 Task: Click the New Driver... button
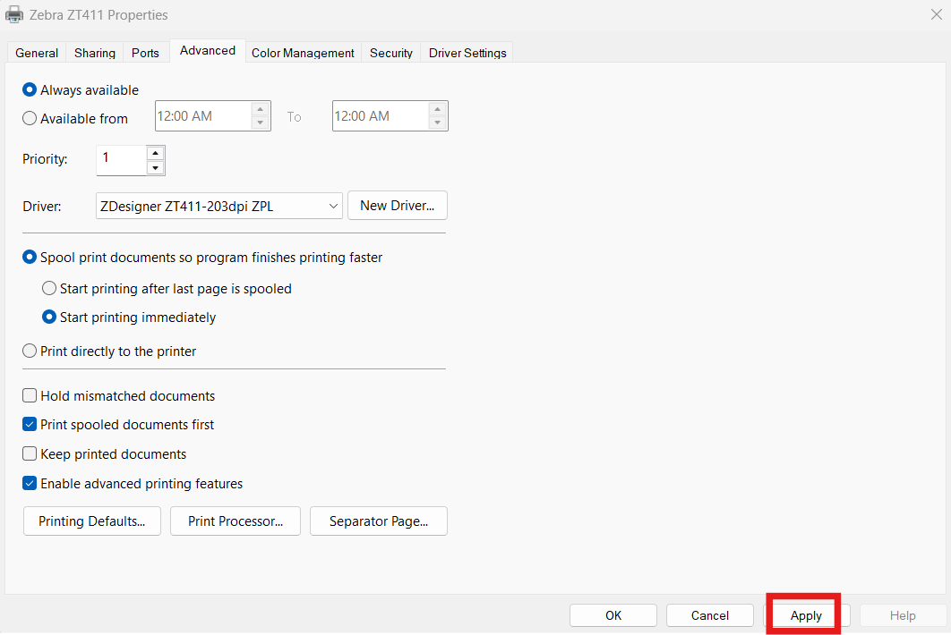398,206
